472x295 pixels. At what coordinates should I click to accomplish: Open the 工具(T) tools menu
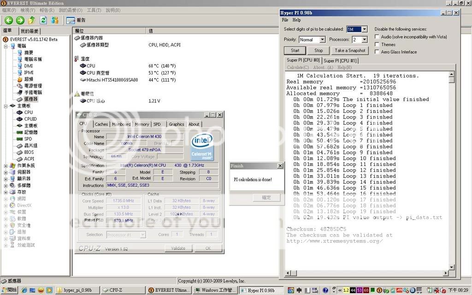[x=94, y=10]
